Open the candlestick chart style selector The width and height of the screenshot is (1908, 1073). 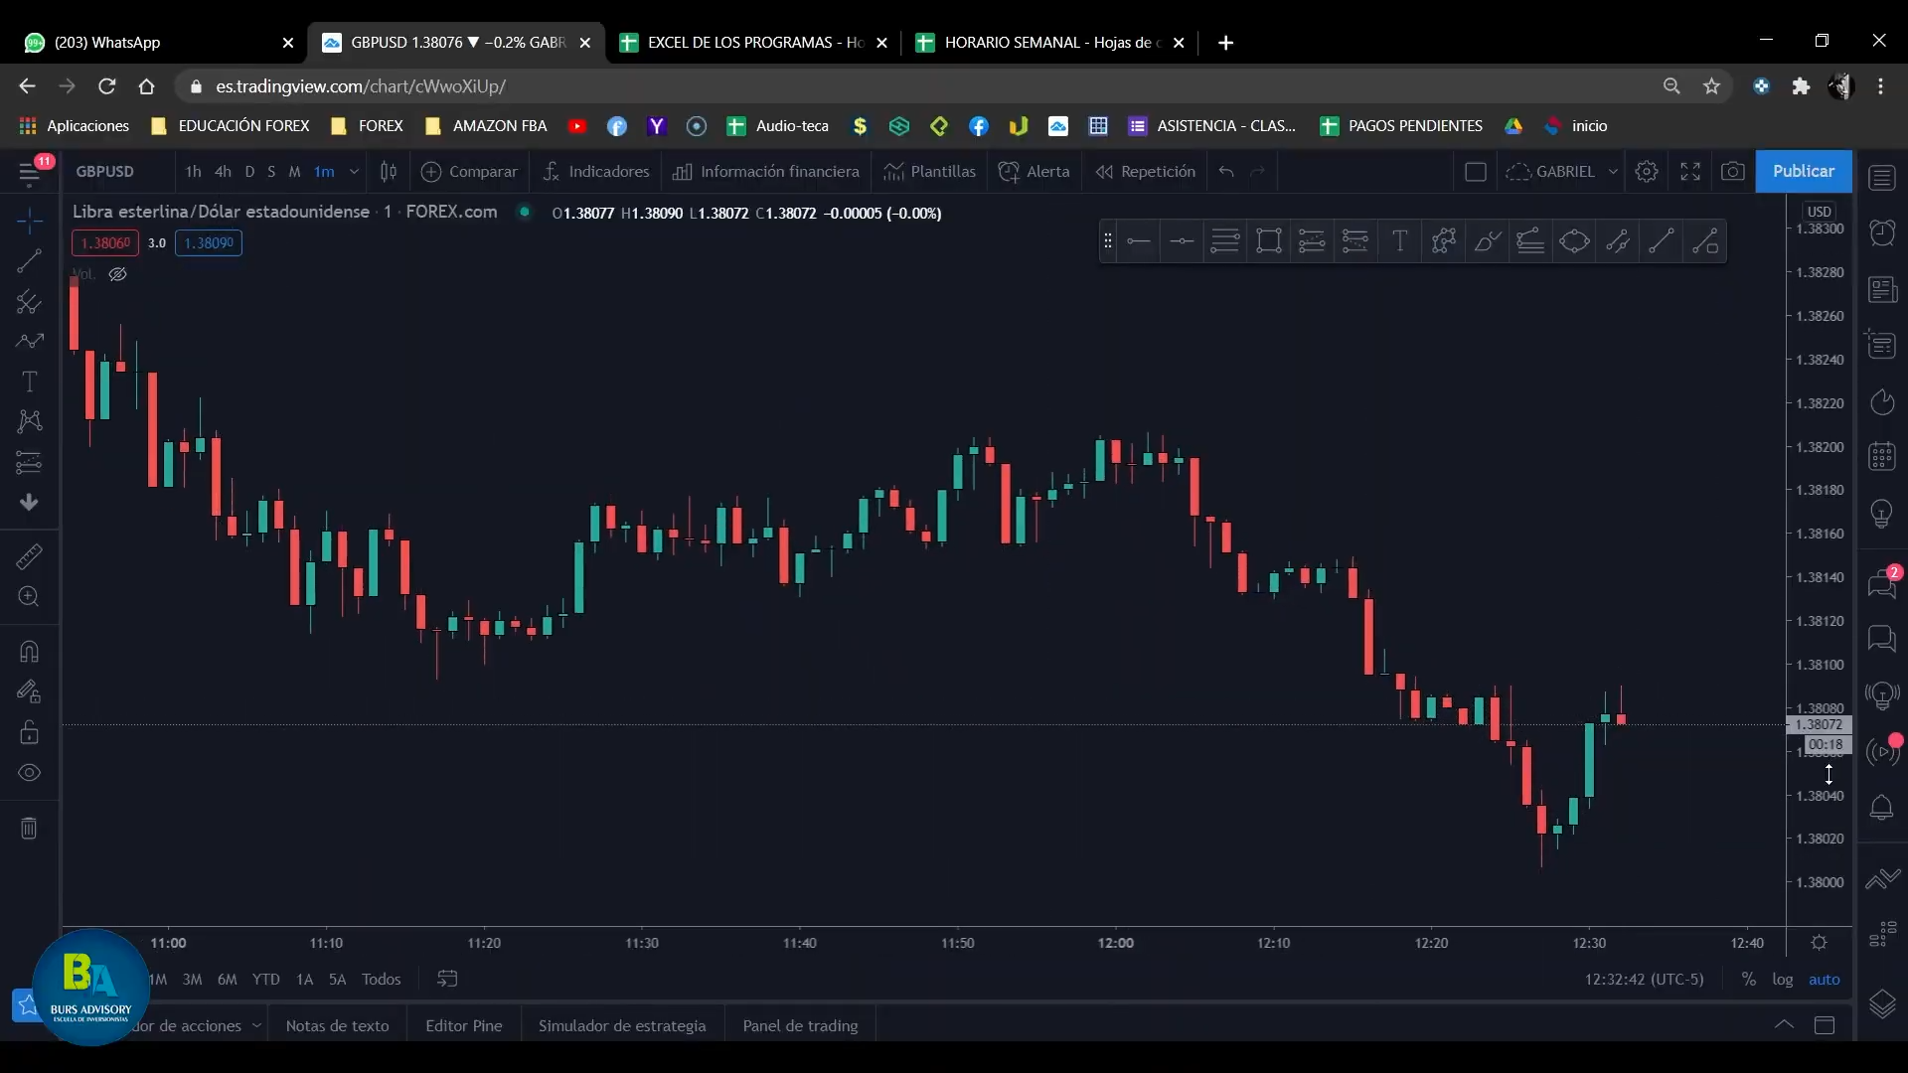click(x=389, y=171)
